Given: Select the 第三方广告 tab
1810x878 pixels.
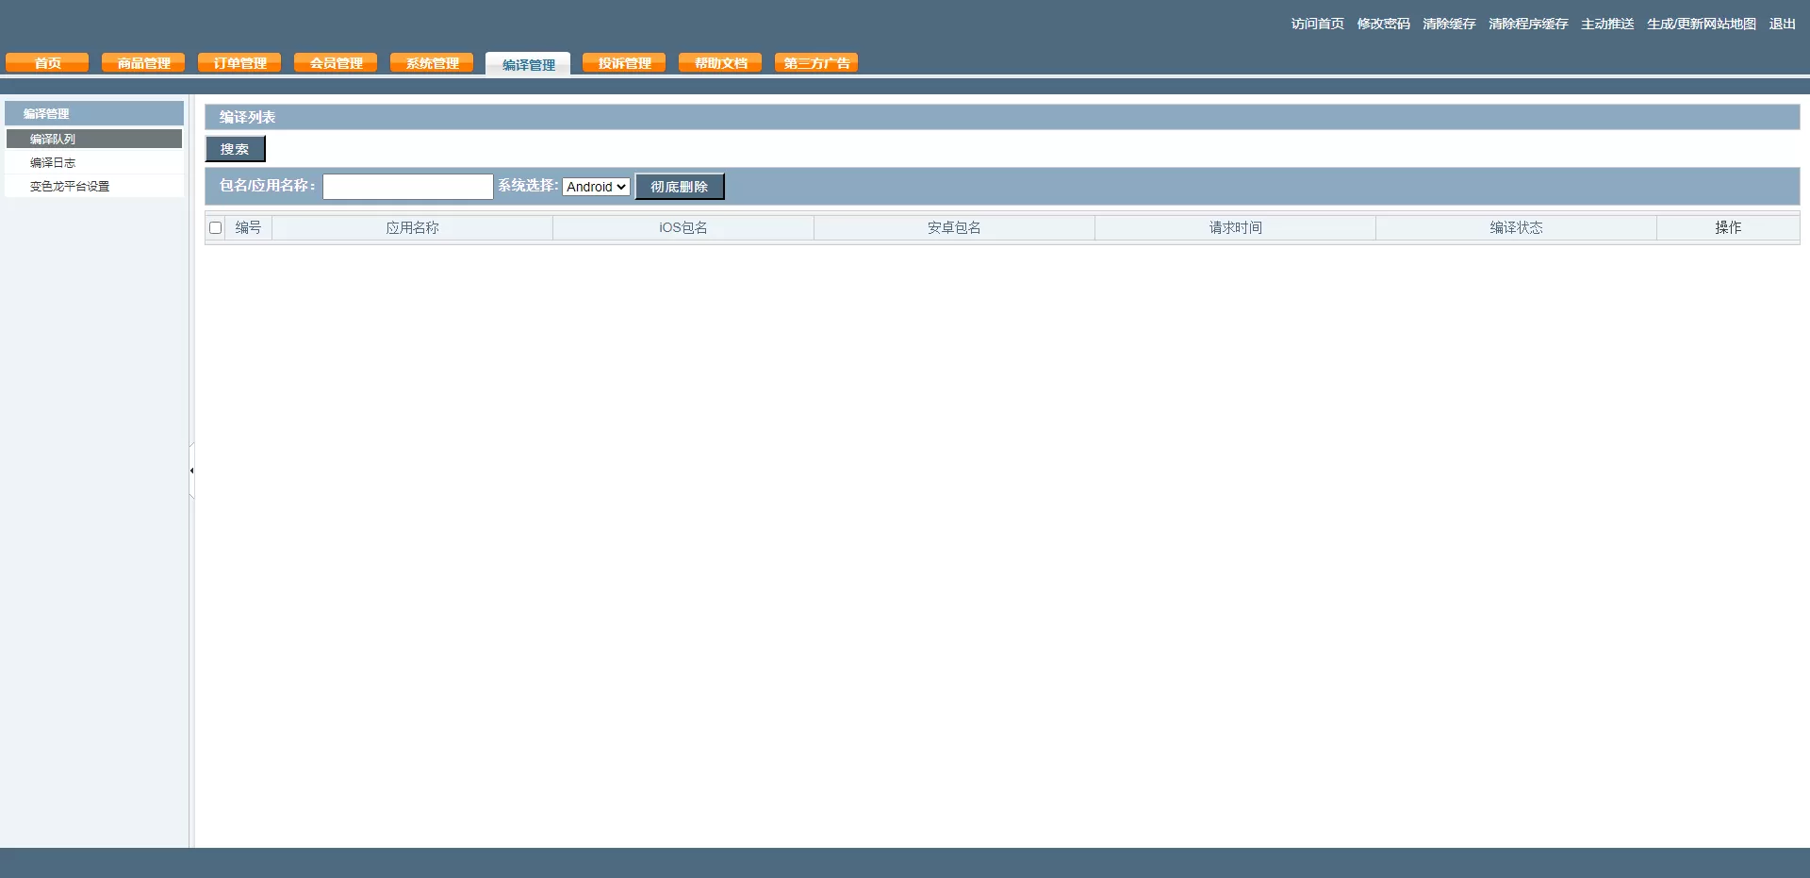Looking at the screenshot, I should click(816, 63).
